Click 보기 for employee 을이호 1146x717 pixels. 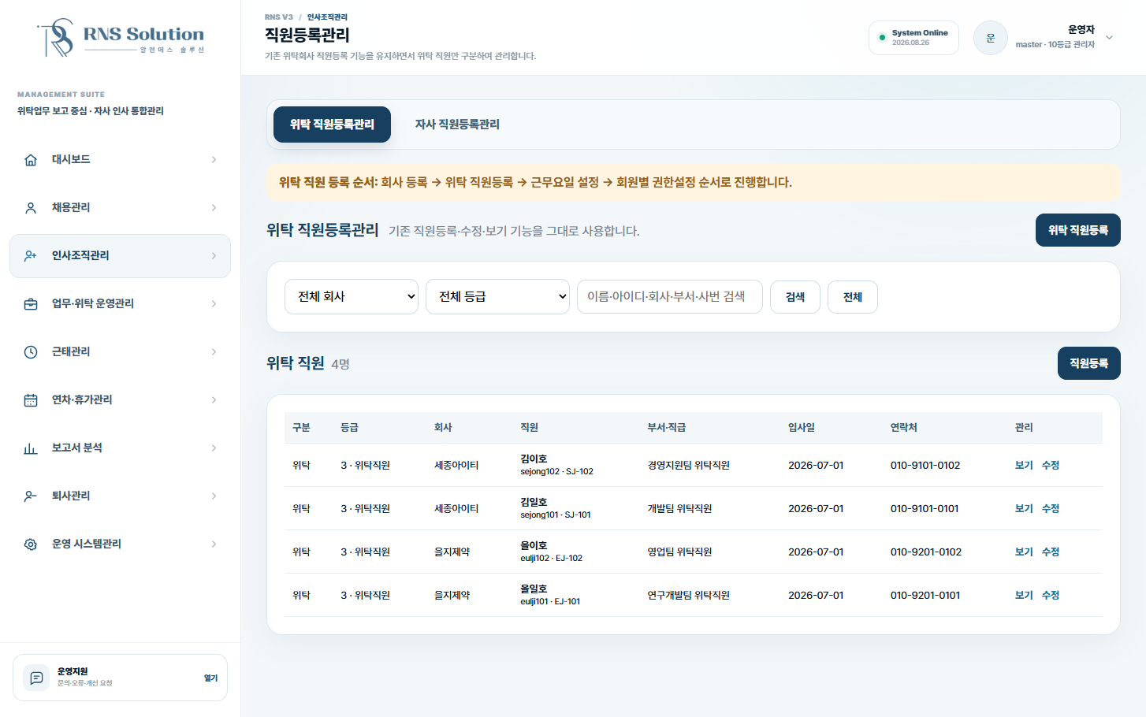(1024, 552)
